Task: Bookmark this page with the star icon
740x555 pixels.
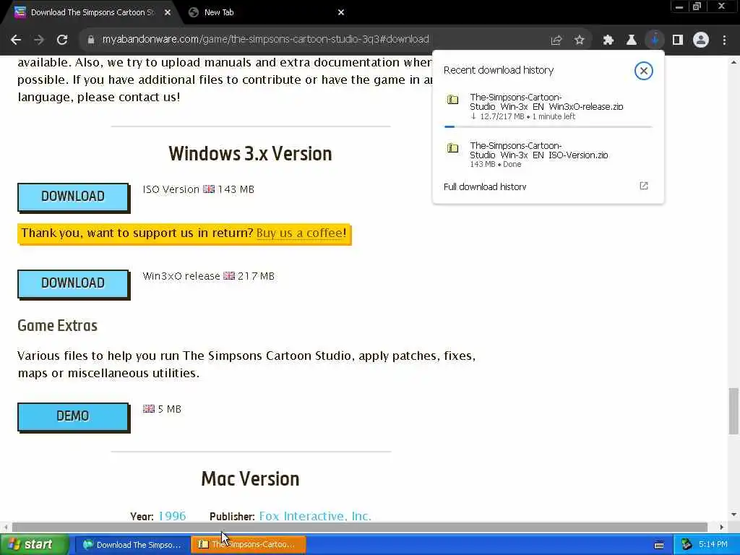Action: [580, 40]
